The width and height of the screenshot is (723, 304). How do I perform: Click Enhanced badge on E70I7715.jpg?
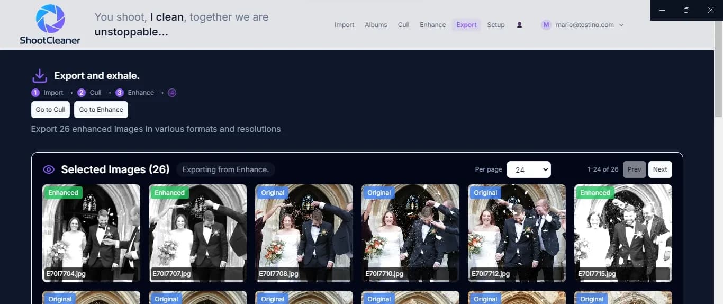pos(595,193)
